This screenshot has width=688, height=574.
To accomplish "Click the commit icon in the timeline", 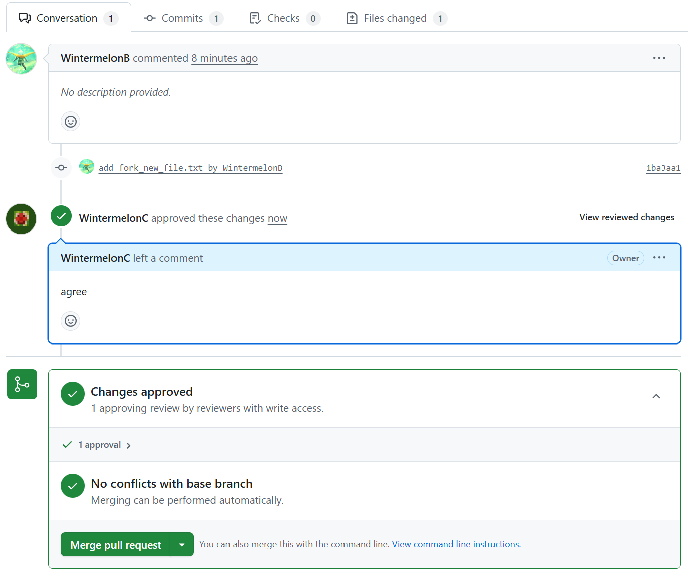I will [x=61, y=168].
